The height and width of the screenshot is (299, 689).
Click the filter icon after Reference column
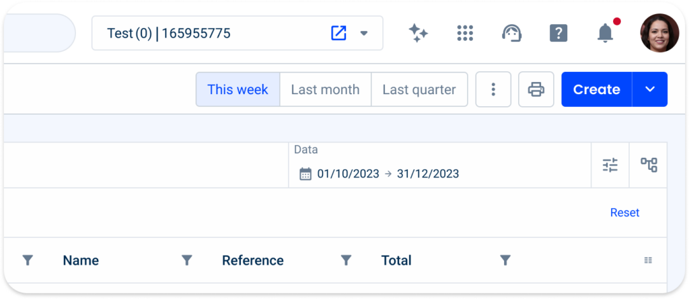[x=346, y=260]
